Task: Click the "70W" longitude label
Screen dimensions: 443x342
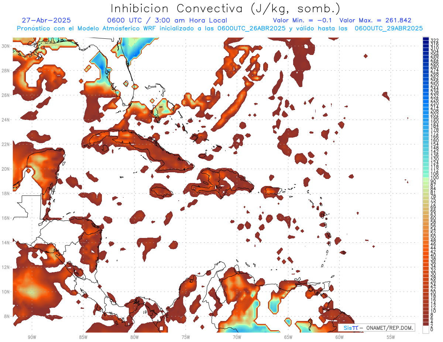Action: (x=237, y=337)
